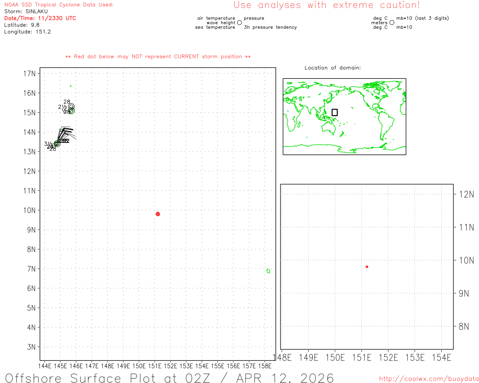This screenshot has width=479, height=383.
Task: Click the '8N' label on the zoomed inset map
Action: coord(464,327)
